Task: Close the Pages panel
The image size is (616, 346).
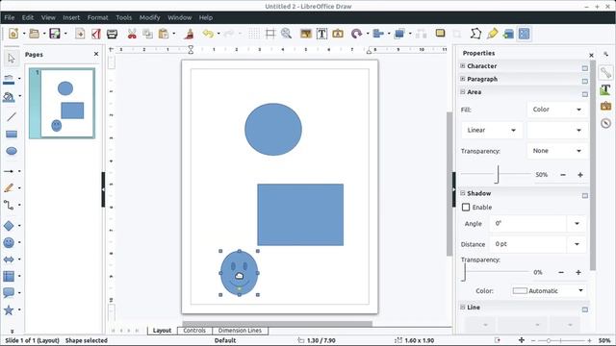Action: (96, 54)
